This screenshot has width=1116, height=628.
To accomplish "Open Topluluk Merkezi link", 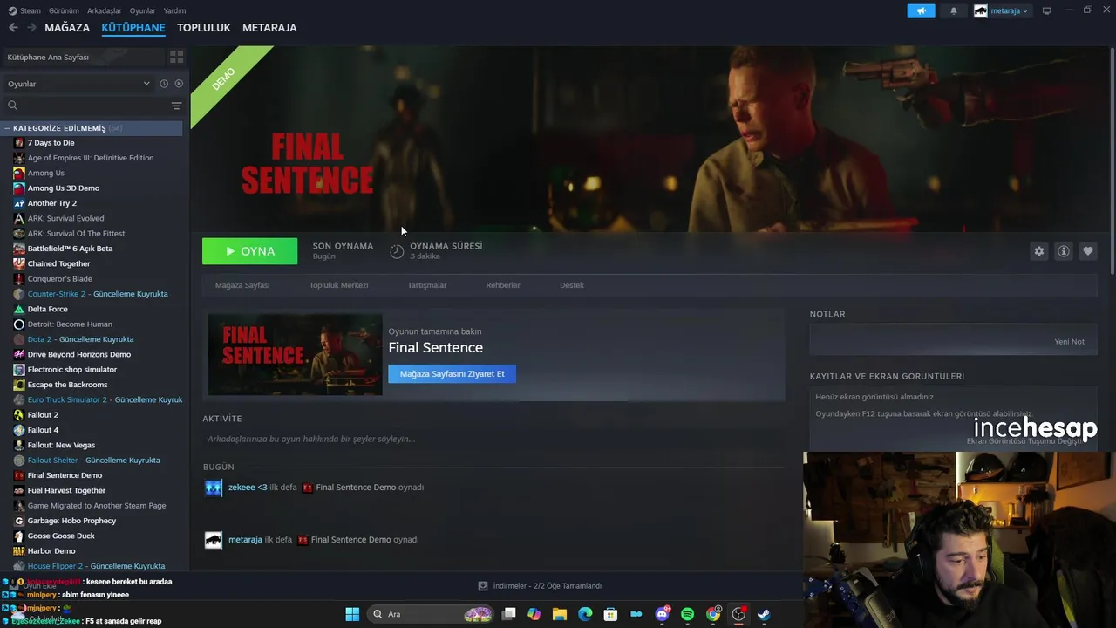I will pyautogui.click(x=338, y=285).
